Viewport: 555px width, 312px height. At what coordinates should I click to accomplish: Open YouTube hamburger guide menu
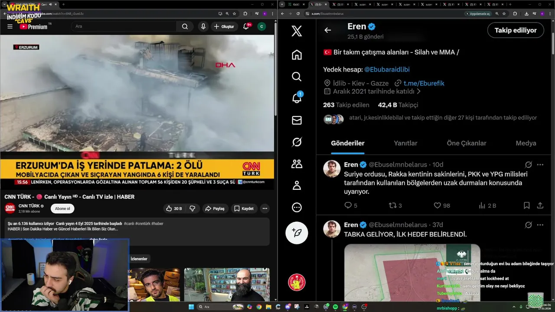10,26
